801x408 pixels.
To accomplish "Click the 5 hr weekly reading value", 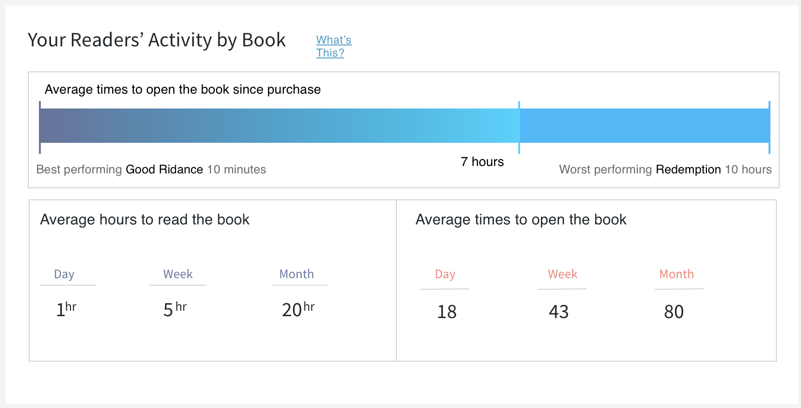I will [175, 309].
